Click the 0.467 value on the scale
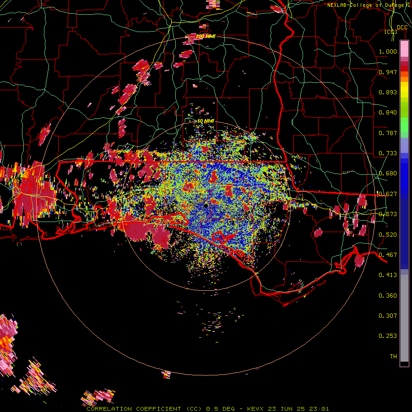The height and width of the screenshot is (412, 412). click(x=388, y=255)
